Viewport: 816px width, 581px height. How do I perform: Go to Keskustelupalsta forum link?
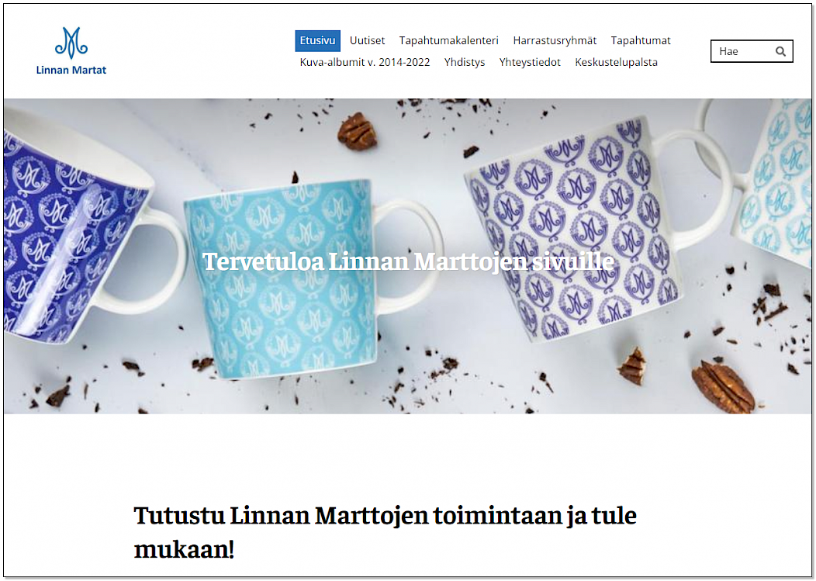(x=616, y=63)
